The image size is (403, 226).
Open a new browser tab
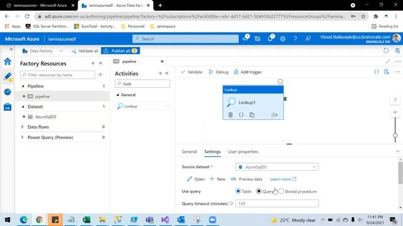pyautogui.click(x=160, y=5)
